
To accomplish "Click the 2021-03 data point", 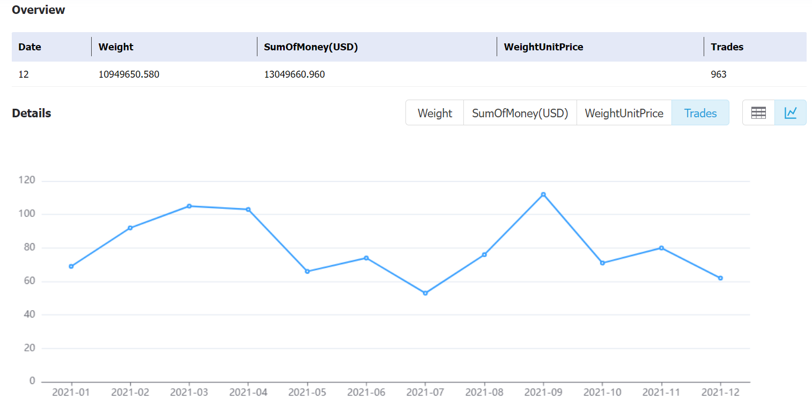I will (x=189, y=206).
